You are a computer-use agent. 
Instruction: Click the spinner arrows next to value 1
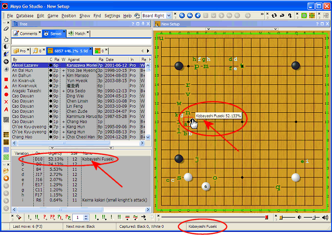[x=86, y=217]
